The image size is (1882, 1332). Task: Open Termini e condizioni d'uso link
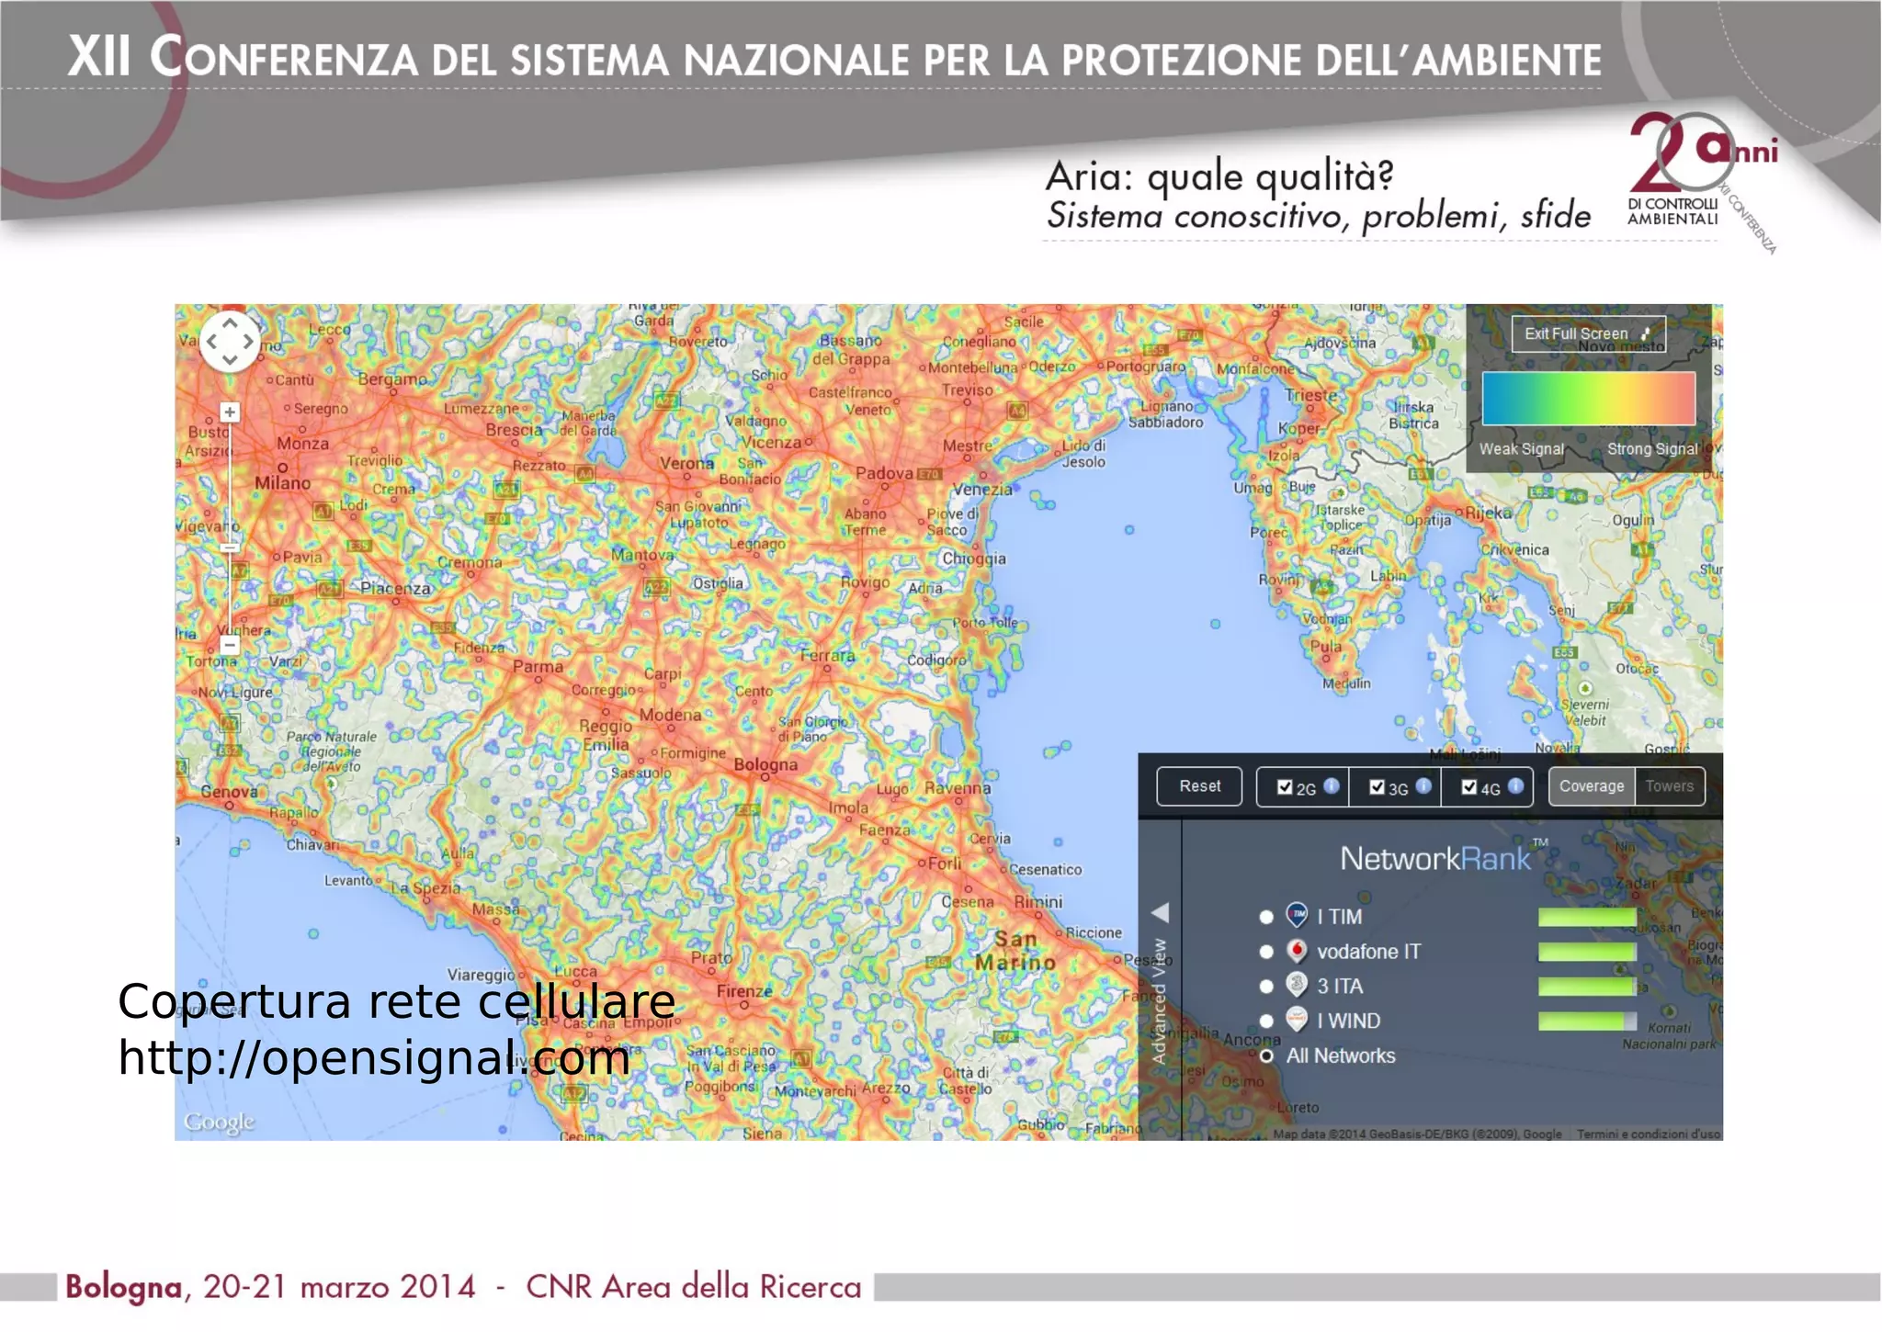pos(1649,1134)
